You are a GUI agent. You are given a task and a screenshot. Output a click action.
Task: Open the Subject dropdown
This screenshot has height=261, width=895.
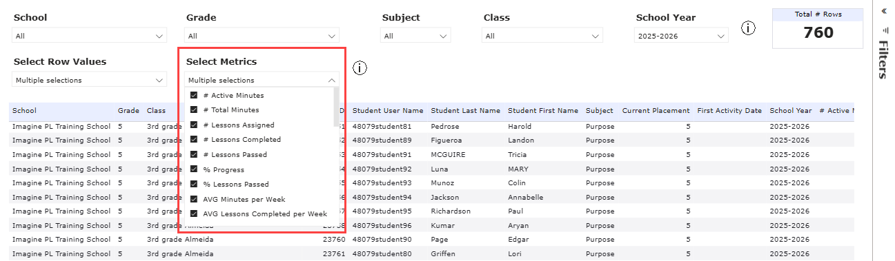click(x=416, y=36)
